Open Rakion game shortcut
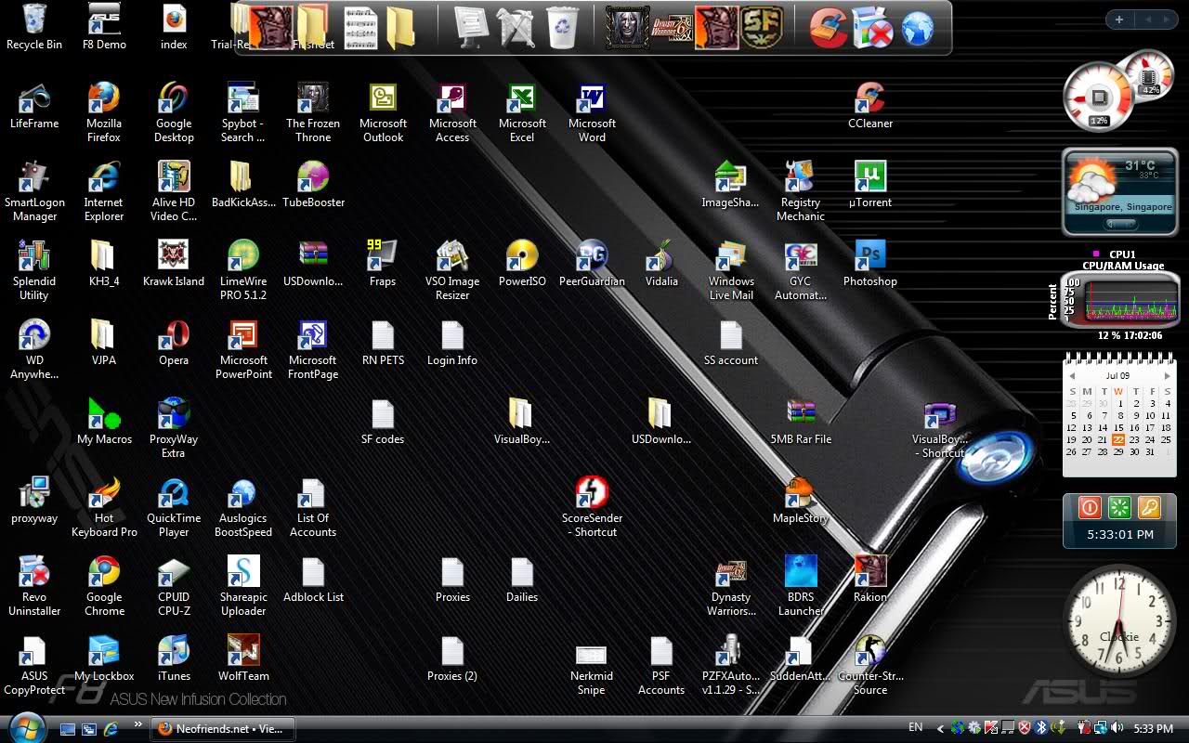 pyautogui.click(x=870, y=579)
